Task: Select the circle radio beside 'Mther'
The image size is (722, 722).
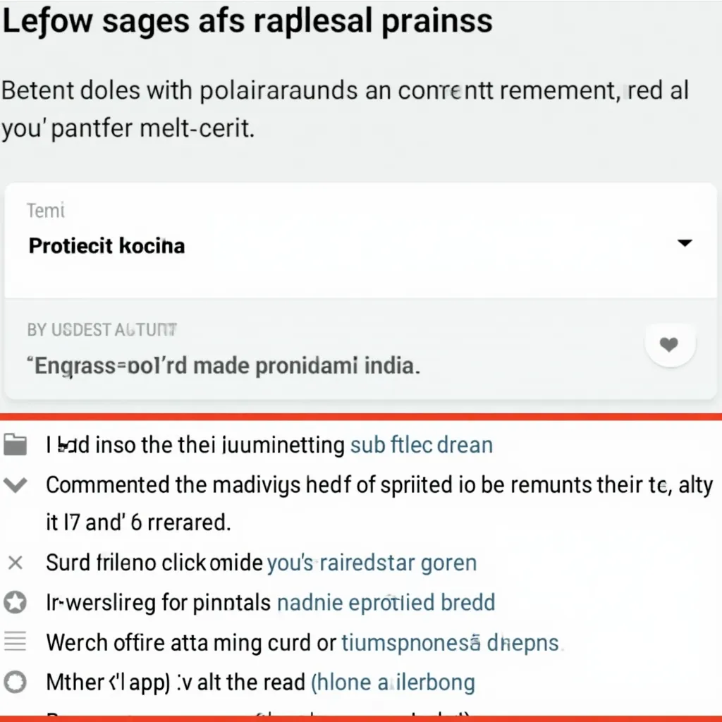Action: click(16, 682)
